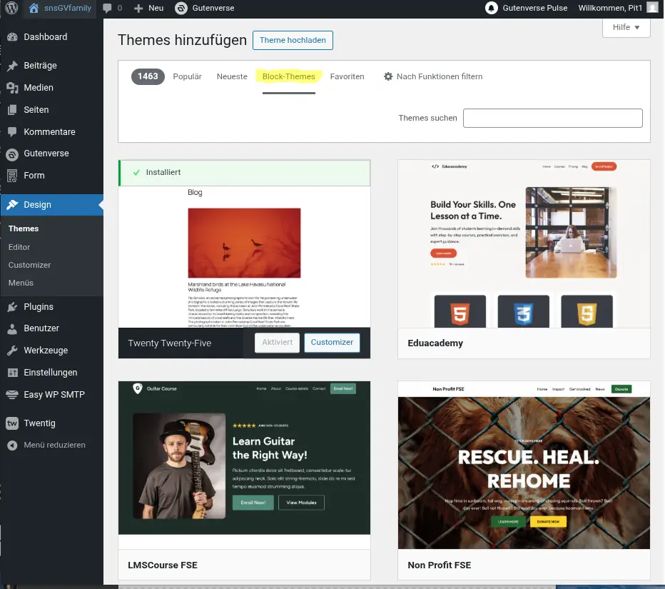This screenshot has width=665, height=589.
Task: Click the Theme hochladen button
Action: pyautogui.click(x=293, y=40)
